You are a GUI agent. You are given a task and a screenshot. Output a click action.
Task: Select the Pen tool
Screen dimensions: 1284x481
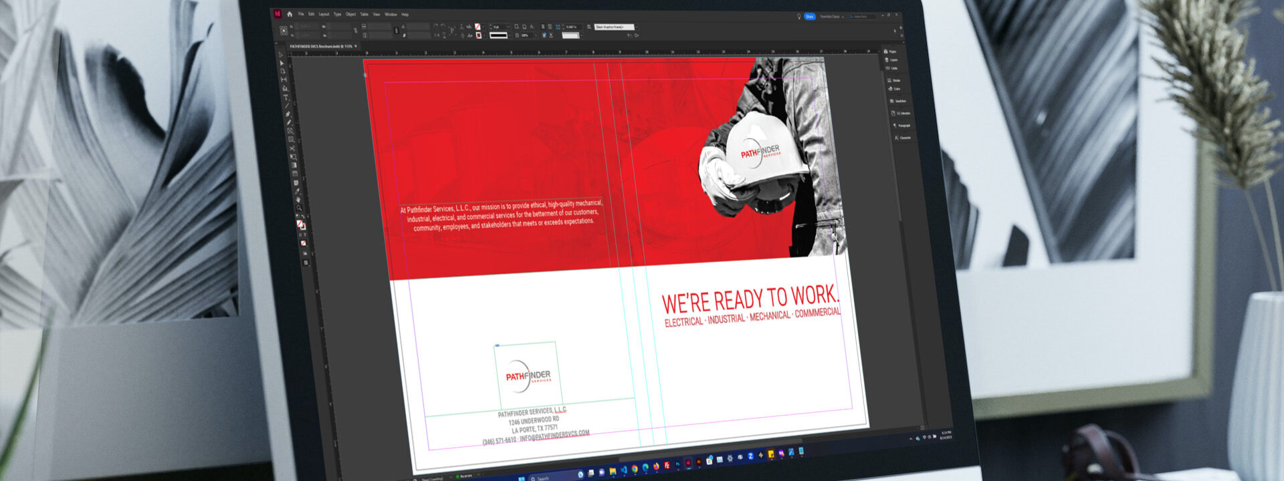coord(288,114)
